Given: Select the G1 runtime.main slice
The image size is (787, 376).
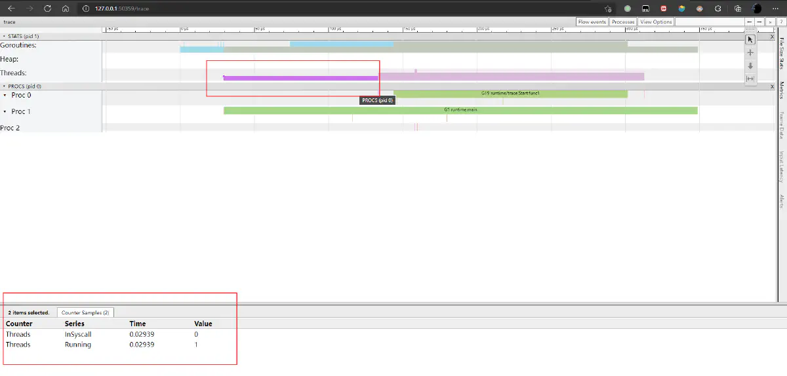Looking at the screenshot, I should point(460,110).
